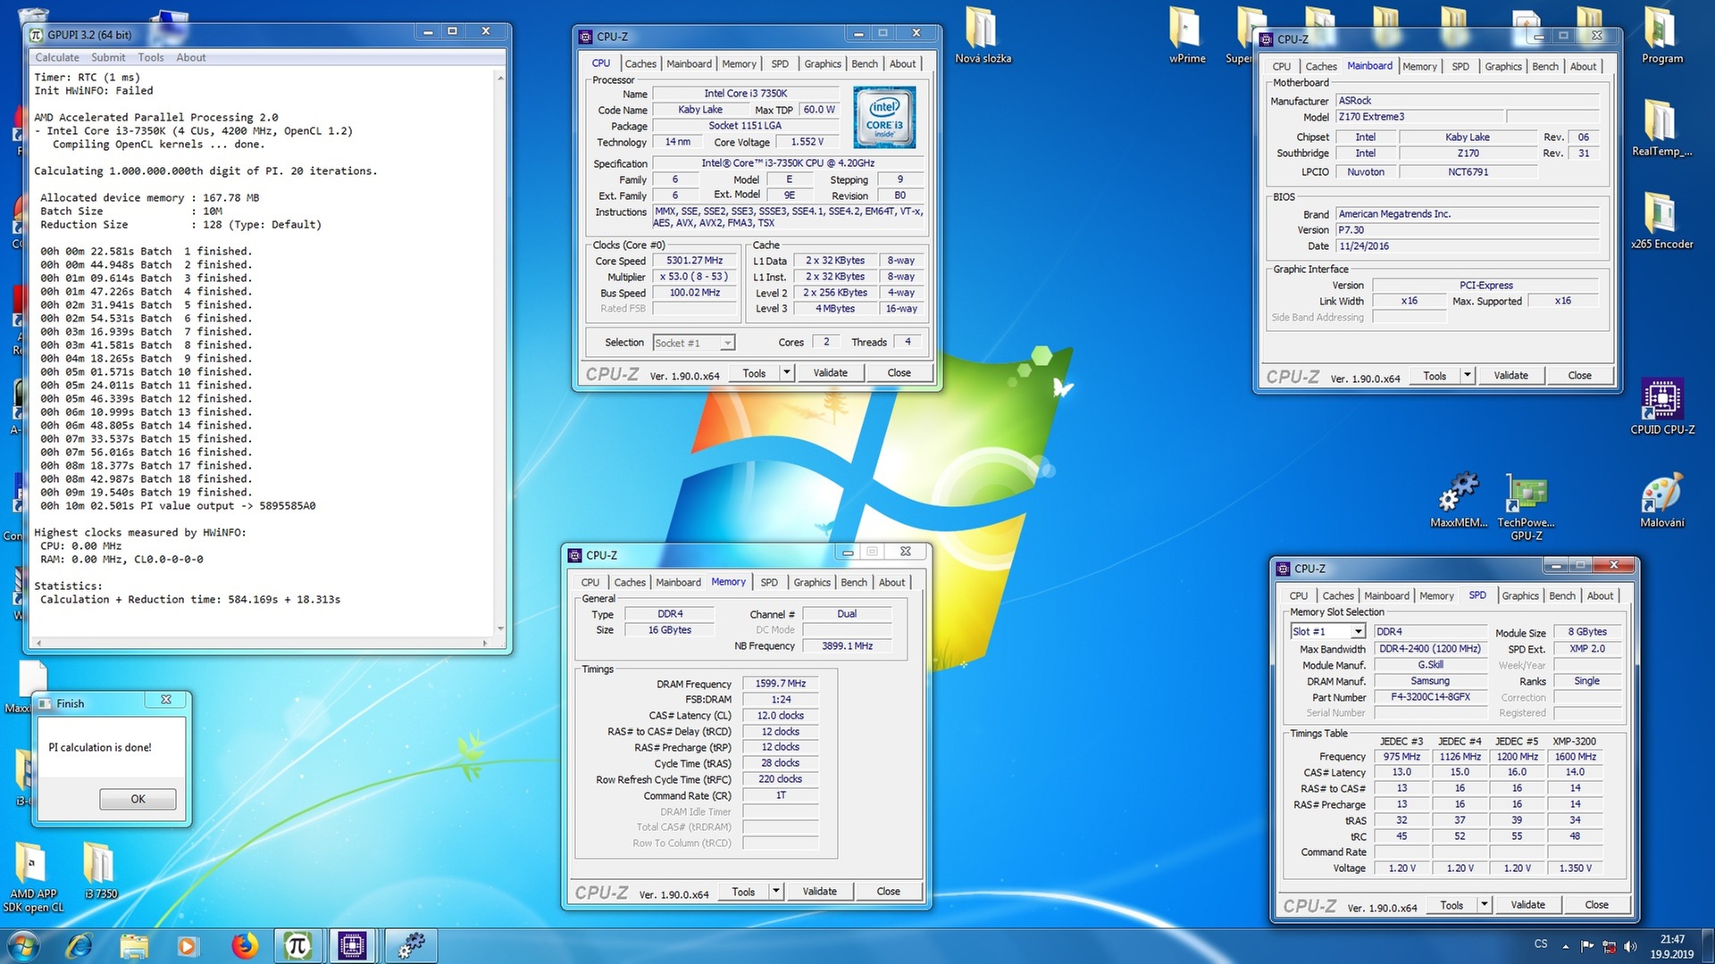This screenshot has height=964, width=1715.
Task: Launch the MaxxMEM desktop shortcut
Action: (x=1459, y=500)
